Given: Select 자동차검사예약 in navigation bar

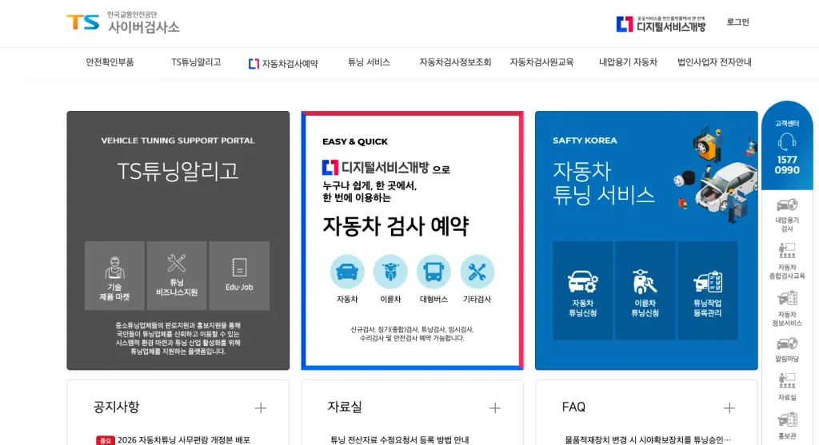Looking at the screenshot, I should tap(283, 64).
